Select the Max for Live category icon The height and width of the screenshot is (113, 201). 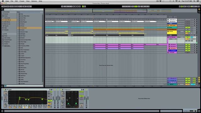[x=3, y=24]
